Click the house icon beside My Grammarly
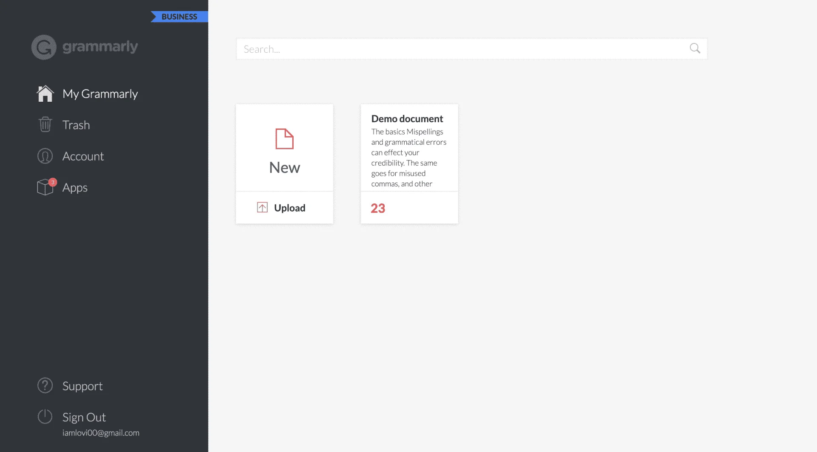Screen dimensions: 817x452 click(x=45, y=94)
